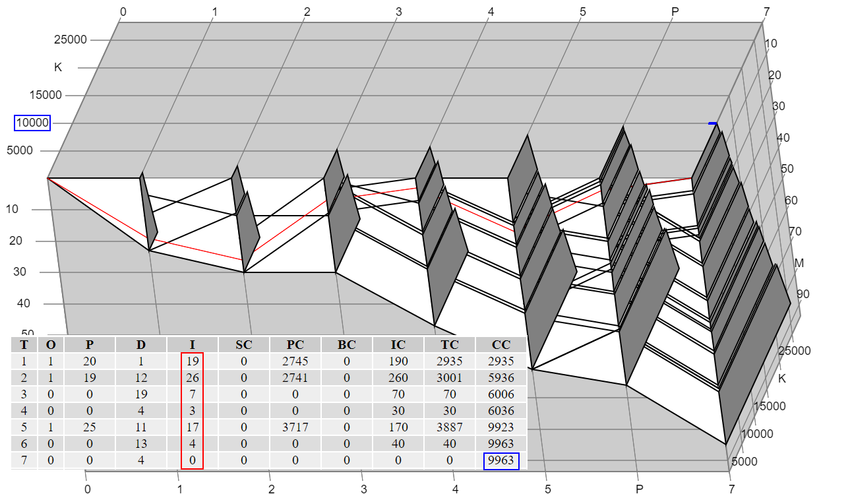This screenshot has height=494, width=848.
Task: Click the P label on the top axis
Action: pos(675,11)
